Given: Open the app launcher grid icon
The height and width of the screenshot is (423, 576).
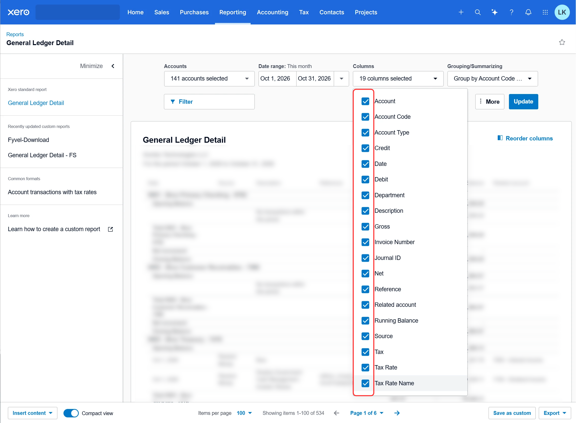Looking at the screenshot, I should [x=545, y=12].
